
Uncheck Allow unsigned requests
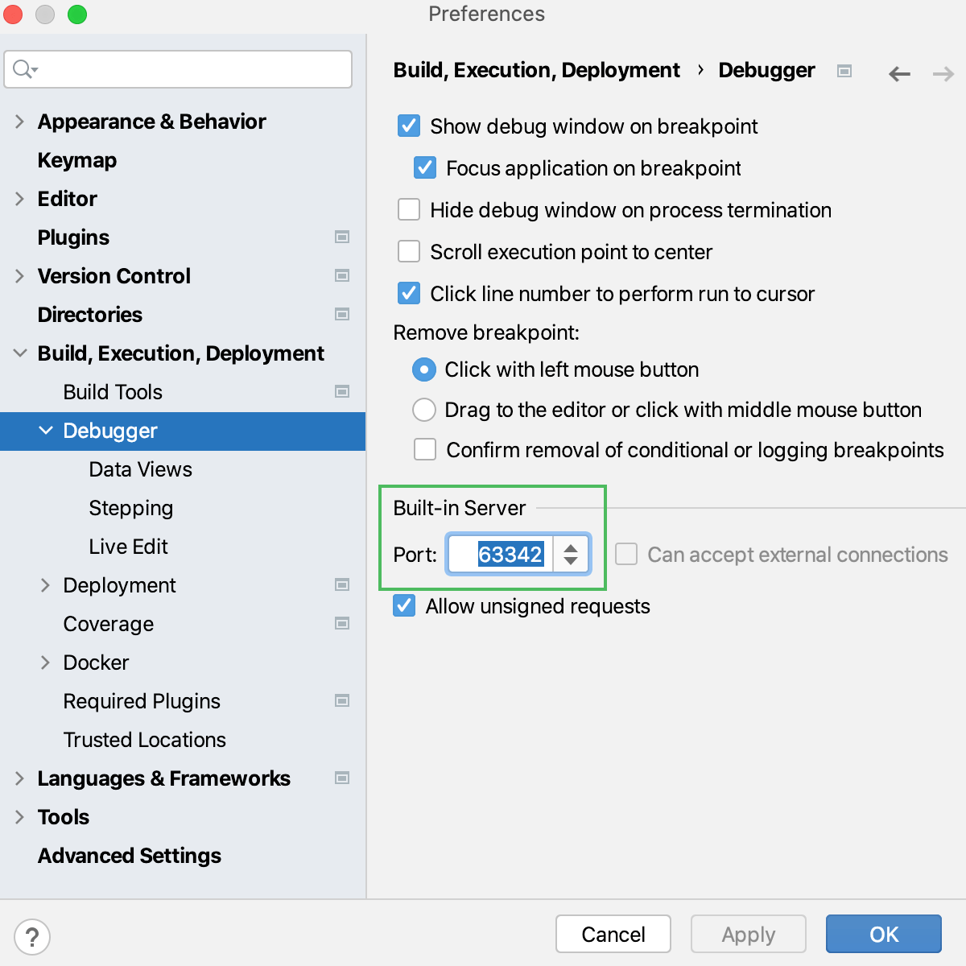click(x=404, y=605)
